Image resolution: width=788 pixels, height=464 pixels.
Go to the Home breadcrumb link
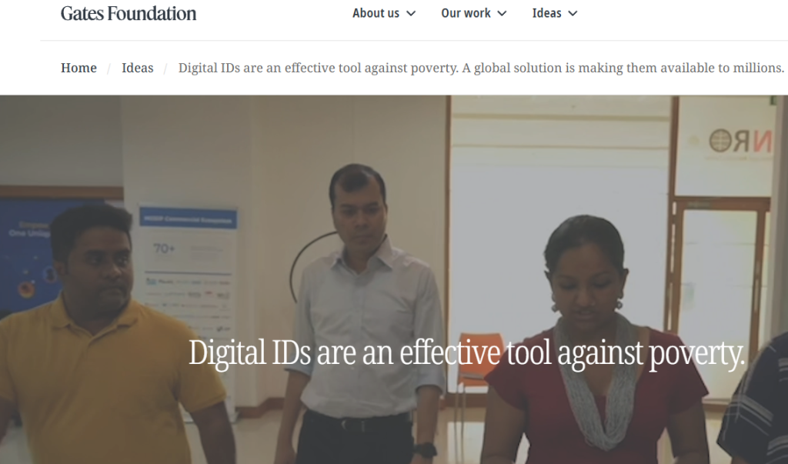coord(79,68)
